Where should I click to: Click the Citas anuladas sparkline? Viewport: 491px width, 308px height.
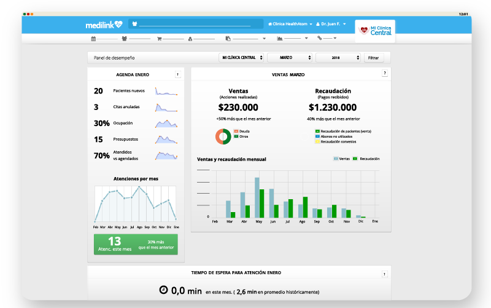coord(166,108)
